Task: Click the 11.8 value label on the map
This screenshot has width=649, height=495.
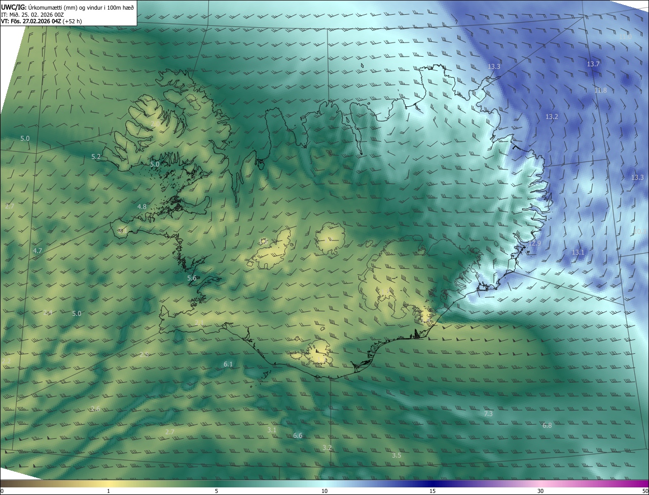Action: [600, 90]
